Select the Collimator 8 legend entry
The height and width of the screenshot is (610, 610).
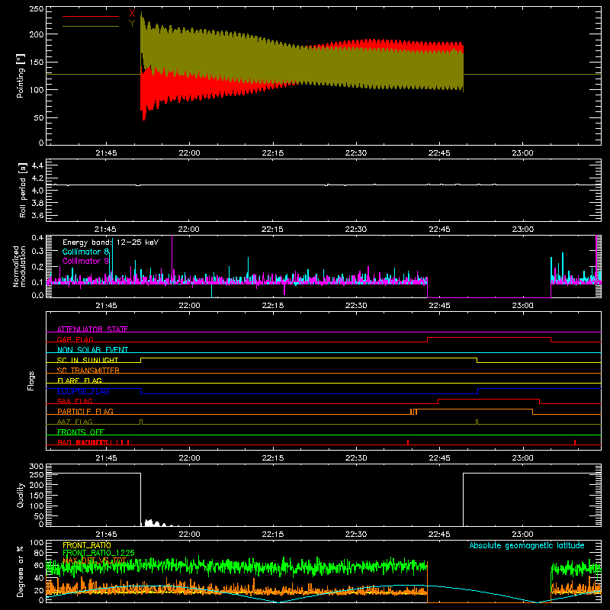coord(85,252)
